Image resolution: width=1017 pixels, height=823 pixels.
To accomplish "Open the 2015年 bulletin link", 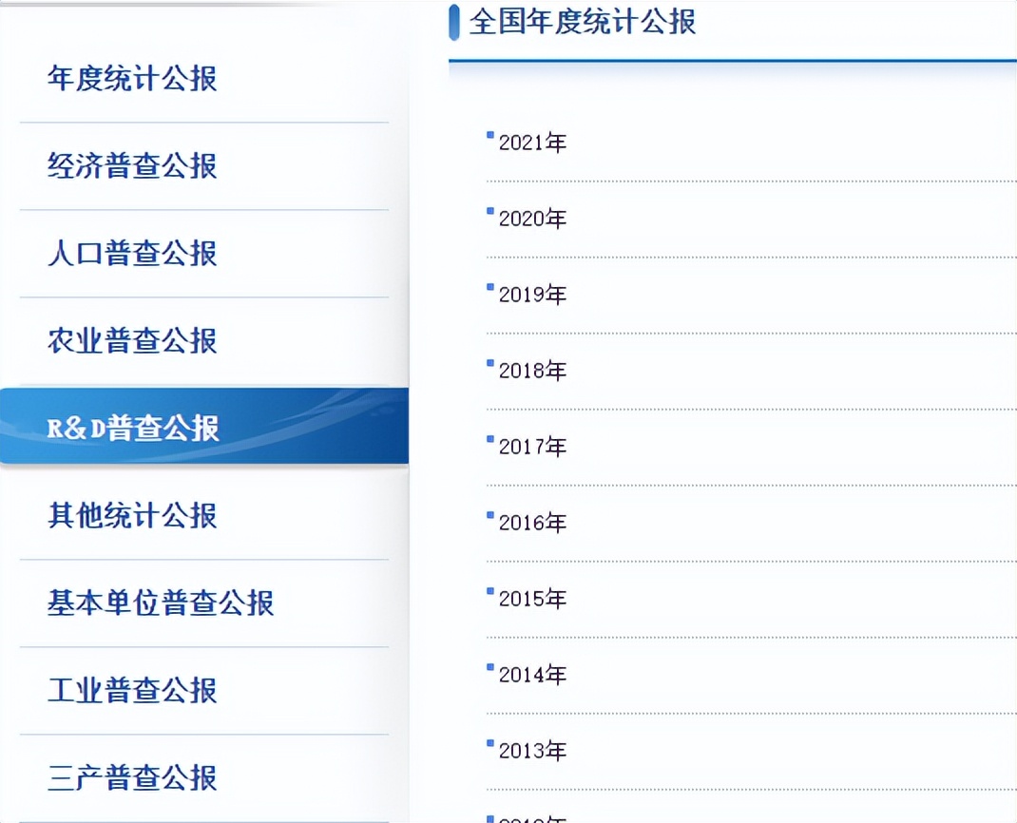I will (532, 599).
